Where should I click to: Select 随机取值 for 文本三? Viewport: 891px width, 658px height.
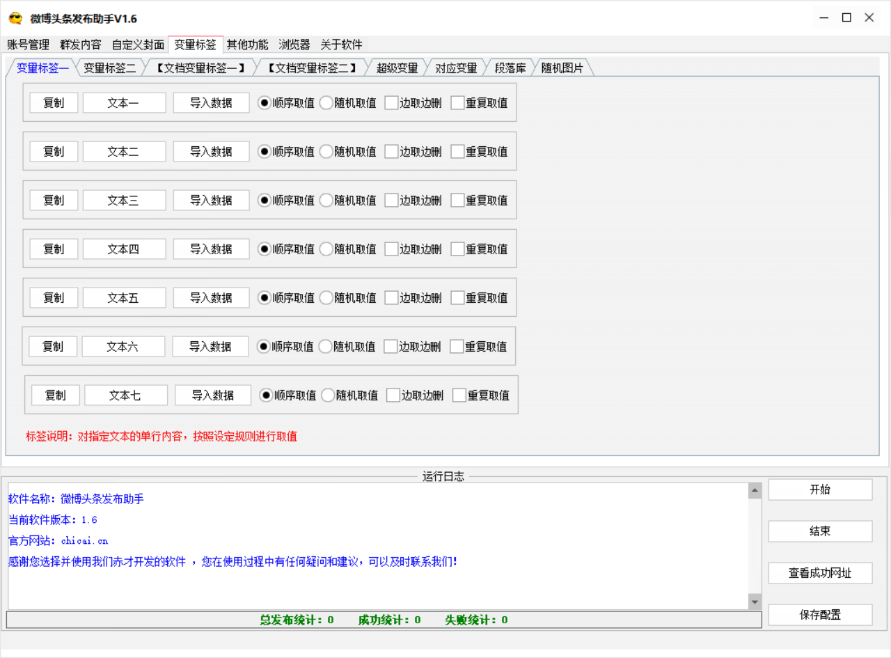coord(347,200)
